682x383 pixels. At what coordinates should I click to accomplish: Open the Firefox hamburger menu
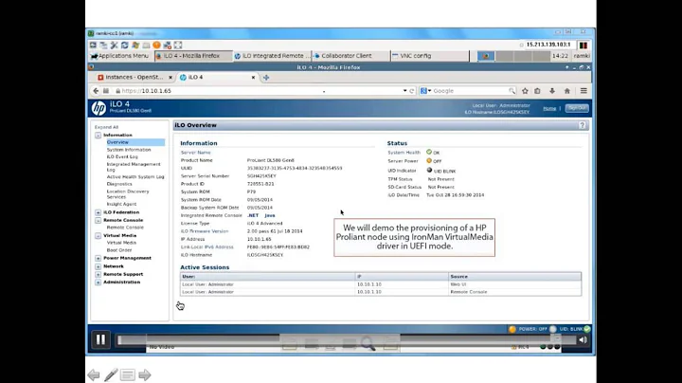583,90
